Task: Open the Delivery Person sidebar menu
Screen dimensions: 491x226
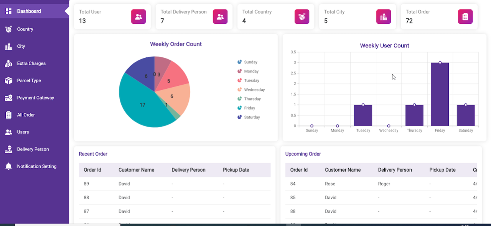Action: tap(33, 149)
